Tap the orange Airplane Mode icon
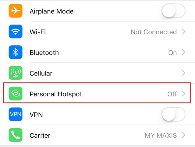Image resolution: width=195 pixels, height=147 pixels. (x=16, y=11)
